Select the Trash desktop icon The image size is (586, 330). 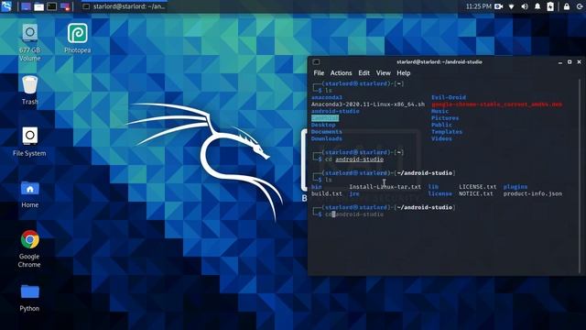(30, 90)
